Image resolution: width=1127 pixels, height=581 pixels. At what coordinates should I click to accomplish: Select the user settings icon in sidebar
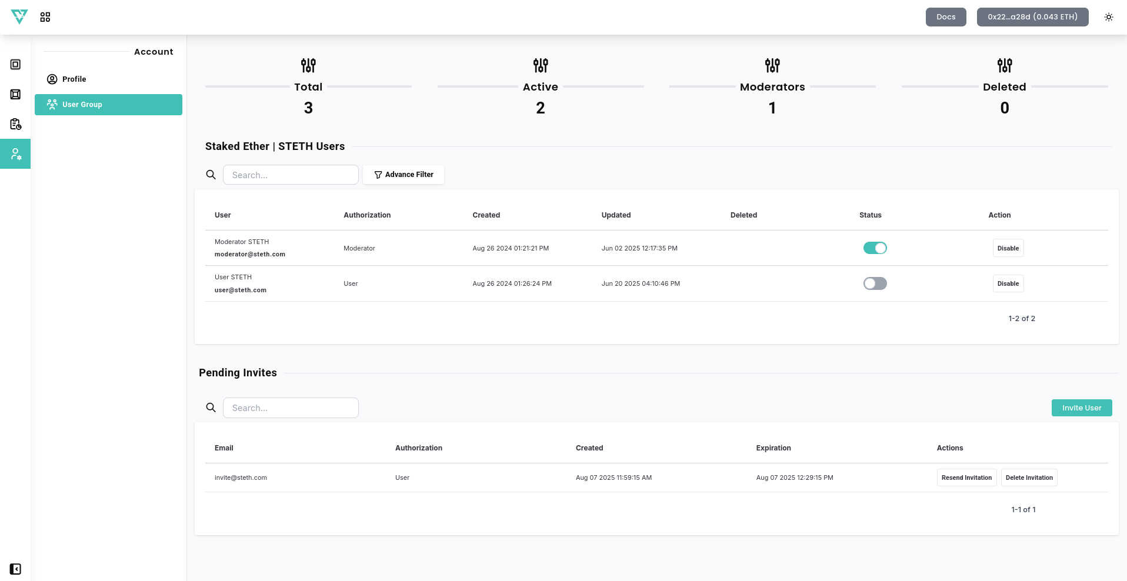point(15,154)
